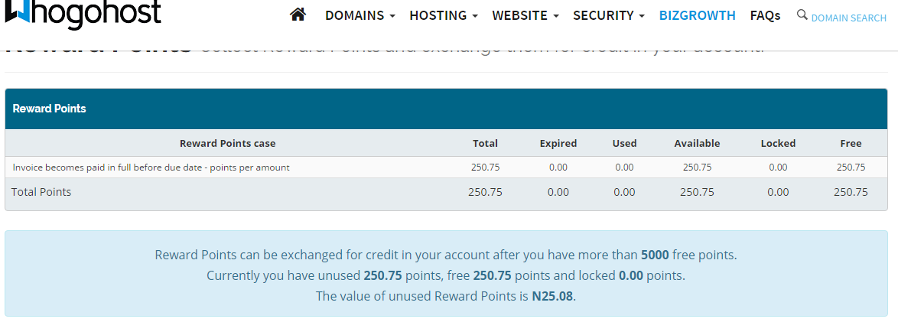Select the invoice paid before due date row

point(446,168)
